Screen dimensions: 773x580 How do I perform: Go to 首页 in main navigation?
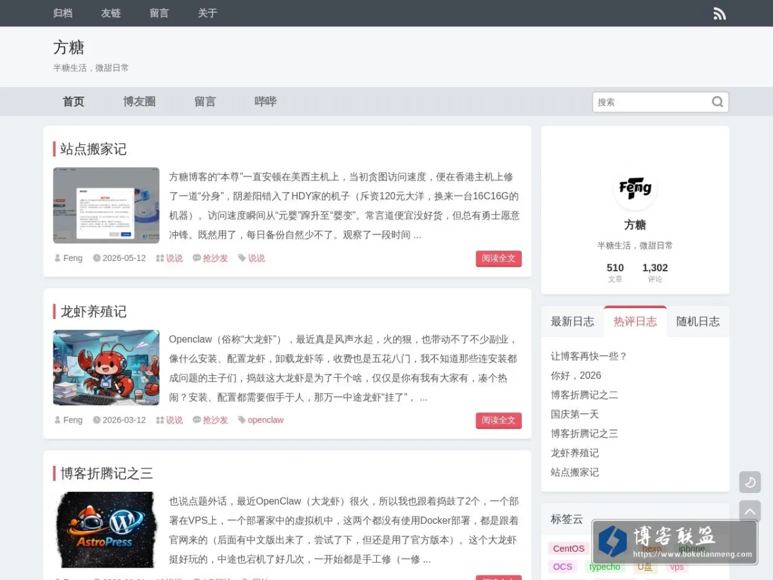[73, 101]
